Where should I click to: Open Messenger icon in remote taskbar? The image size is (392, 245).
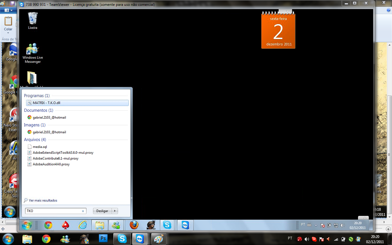(x=116, y=225)
